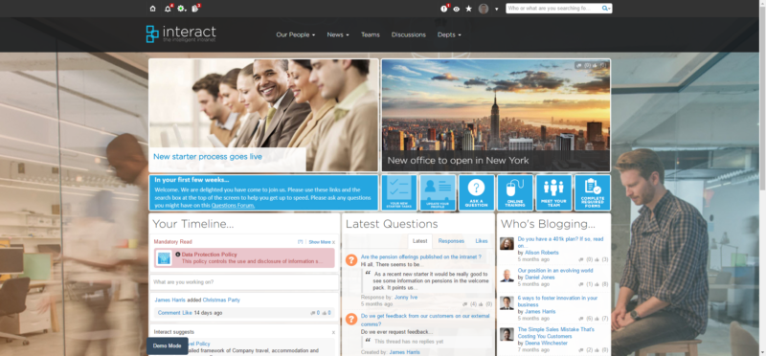Open the settings gear menu
This screenshot has height=356, width=766.
click(181, 9)
